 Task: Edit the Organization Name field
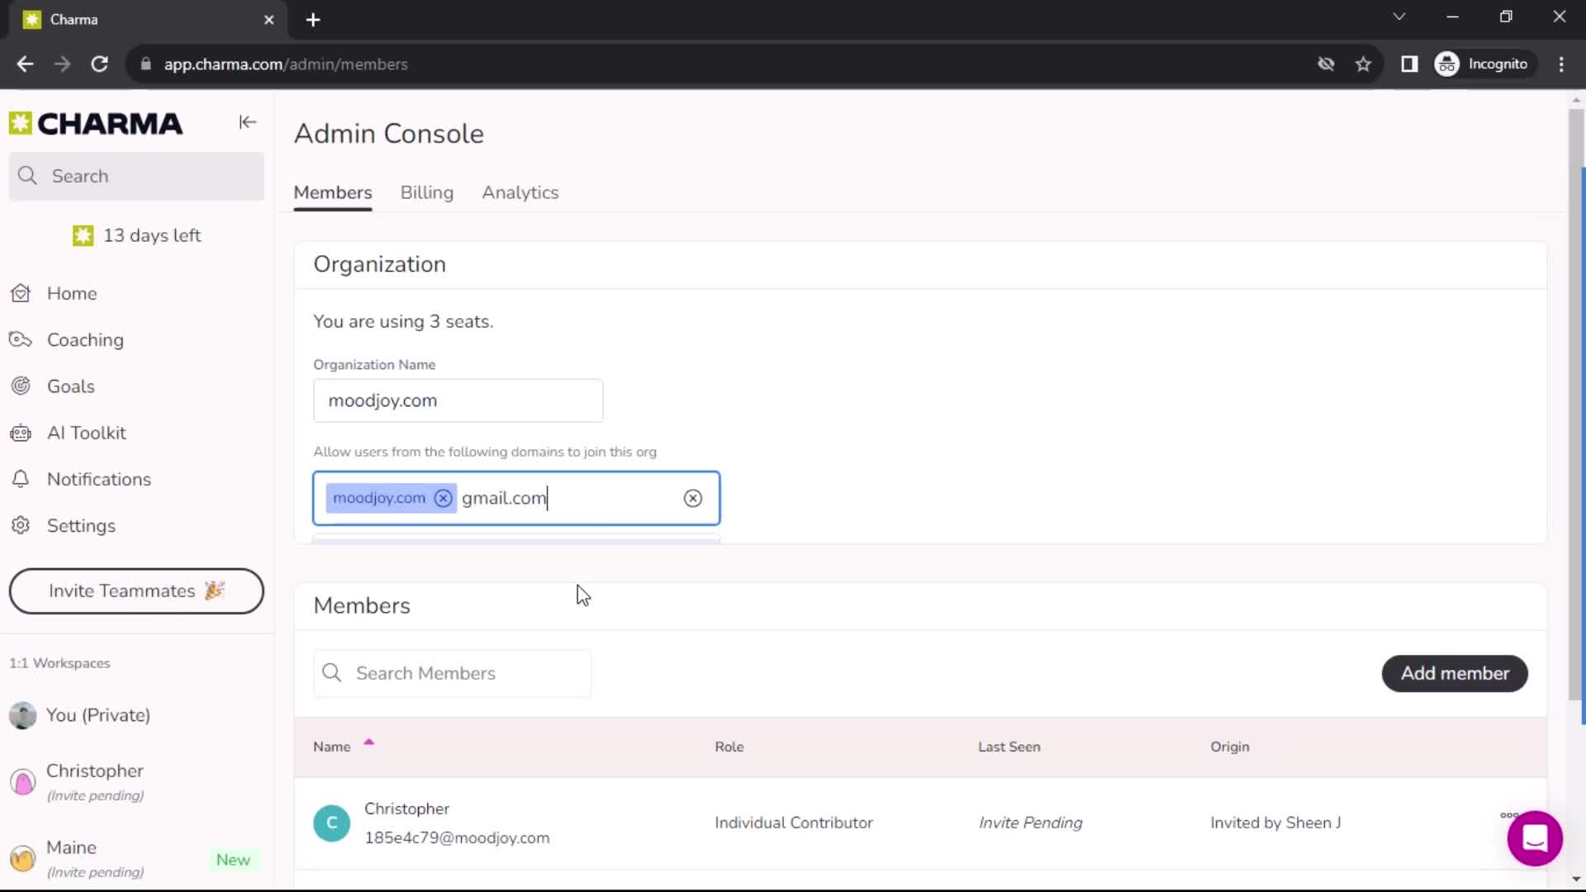pyautogui.click(x=458, y=401)
